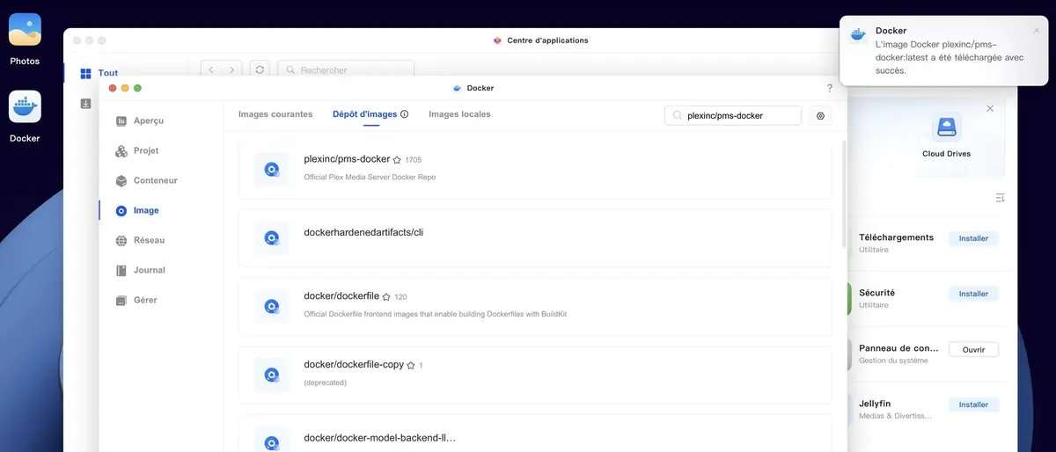
Task: Switch to Images locales tab
Action: click(459, 114)
